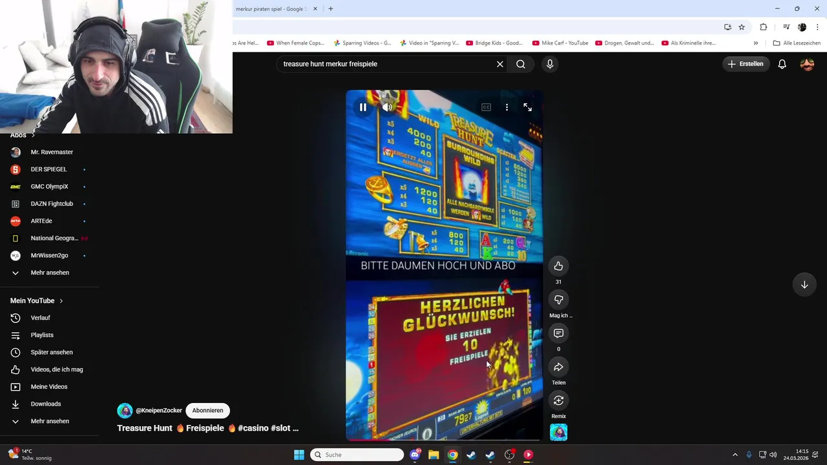
Task: Expand Mehr ansehen under subscriptions
Action: coord(49,273)
